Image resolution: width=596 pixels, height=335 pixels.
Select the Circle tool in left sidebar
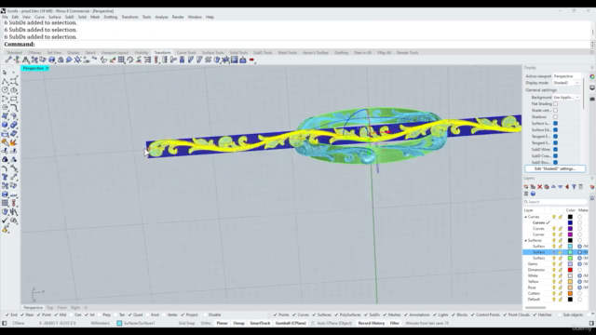5,90
